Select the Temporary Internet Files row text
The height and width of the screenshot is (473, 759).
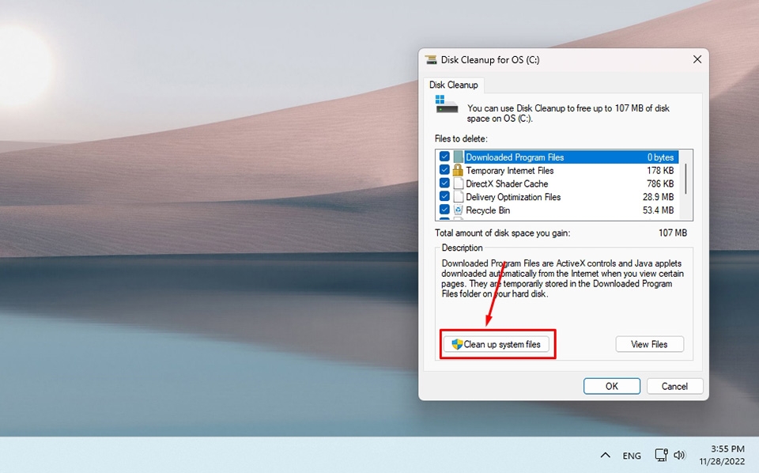tap(510, 170)
